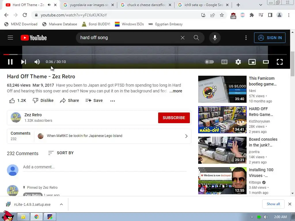Mute the tab via its speaker icon

tap(49, 5)
